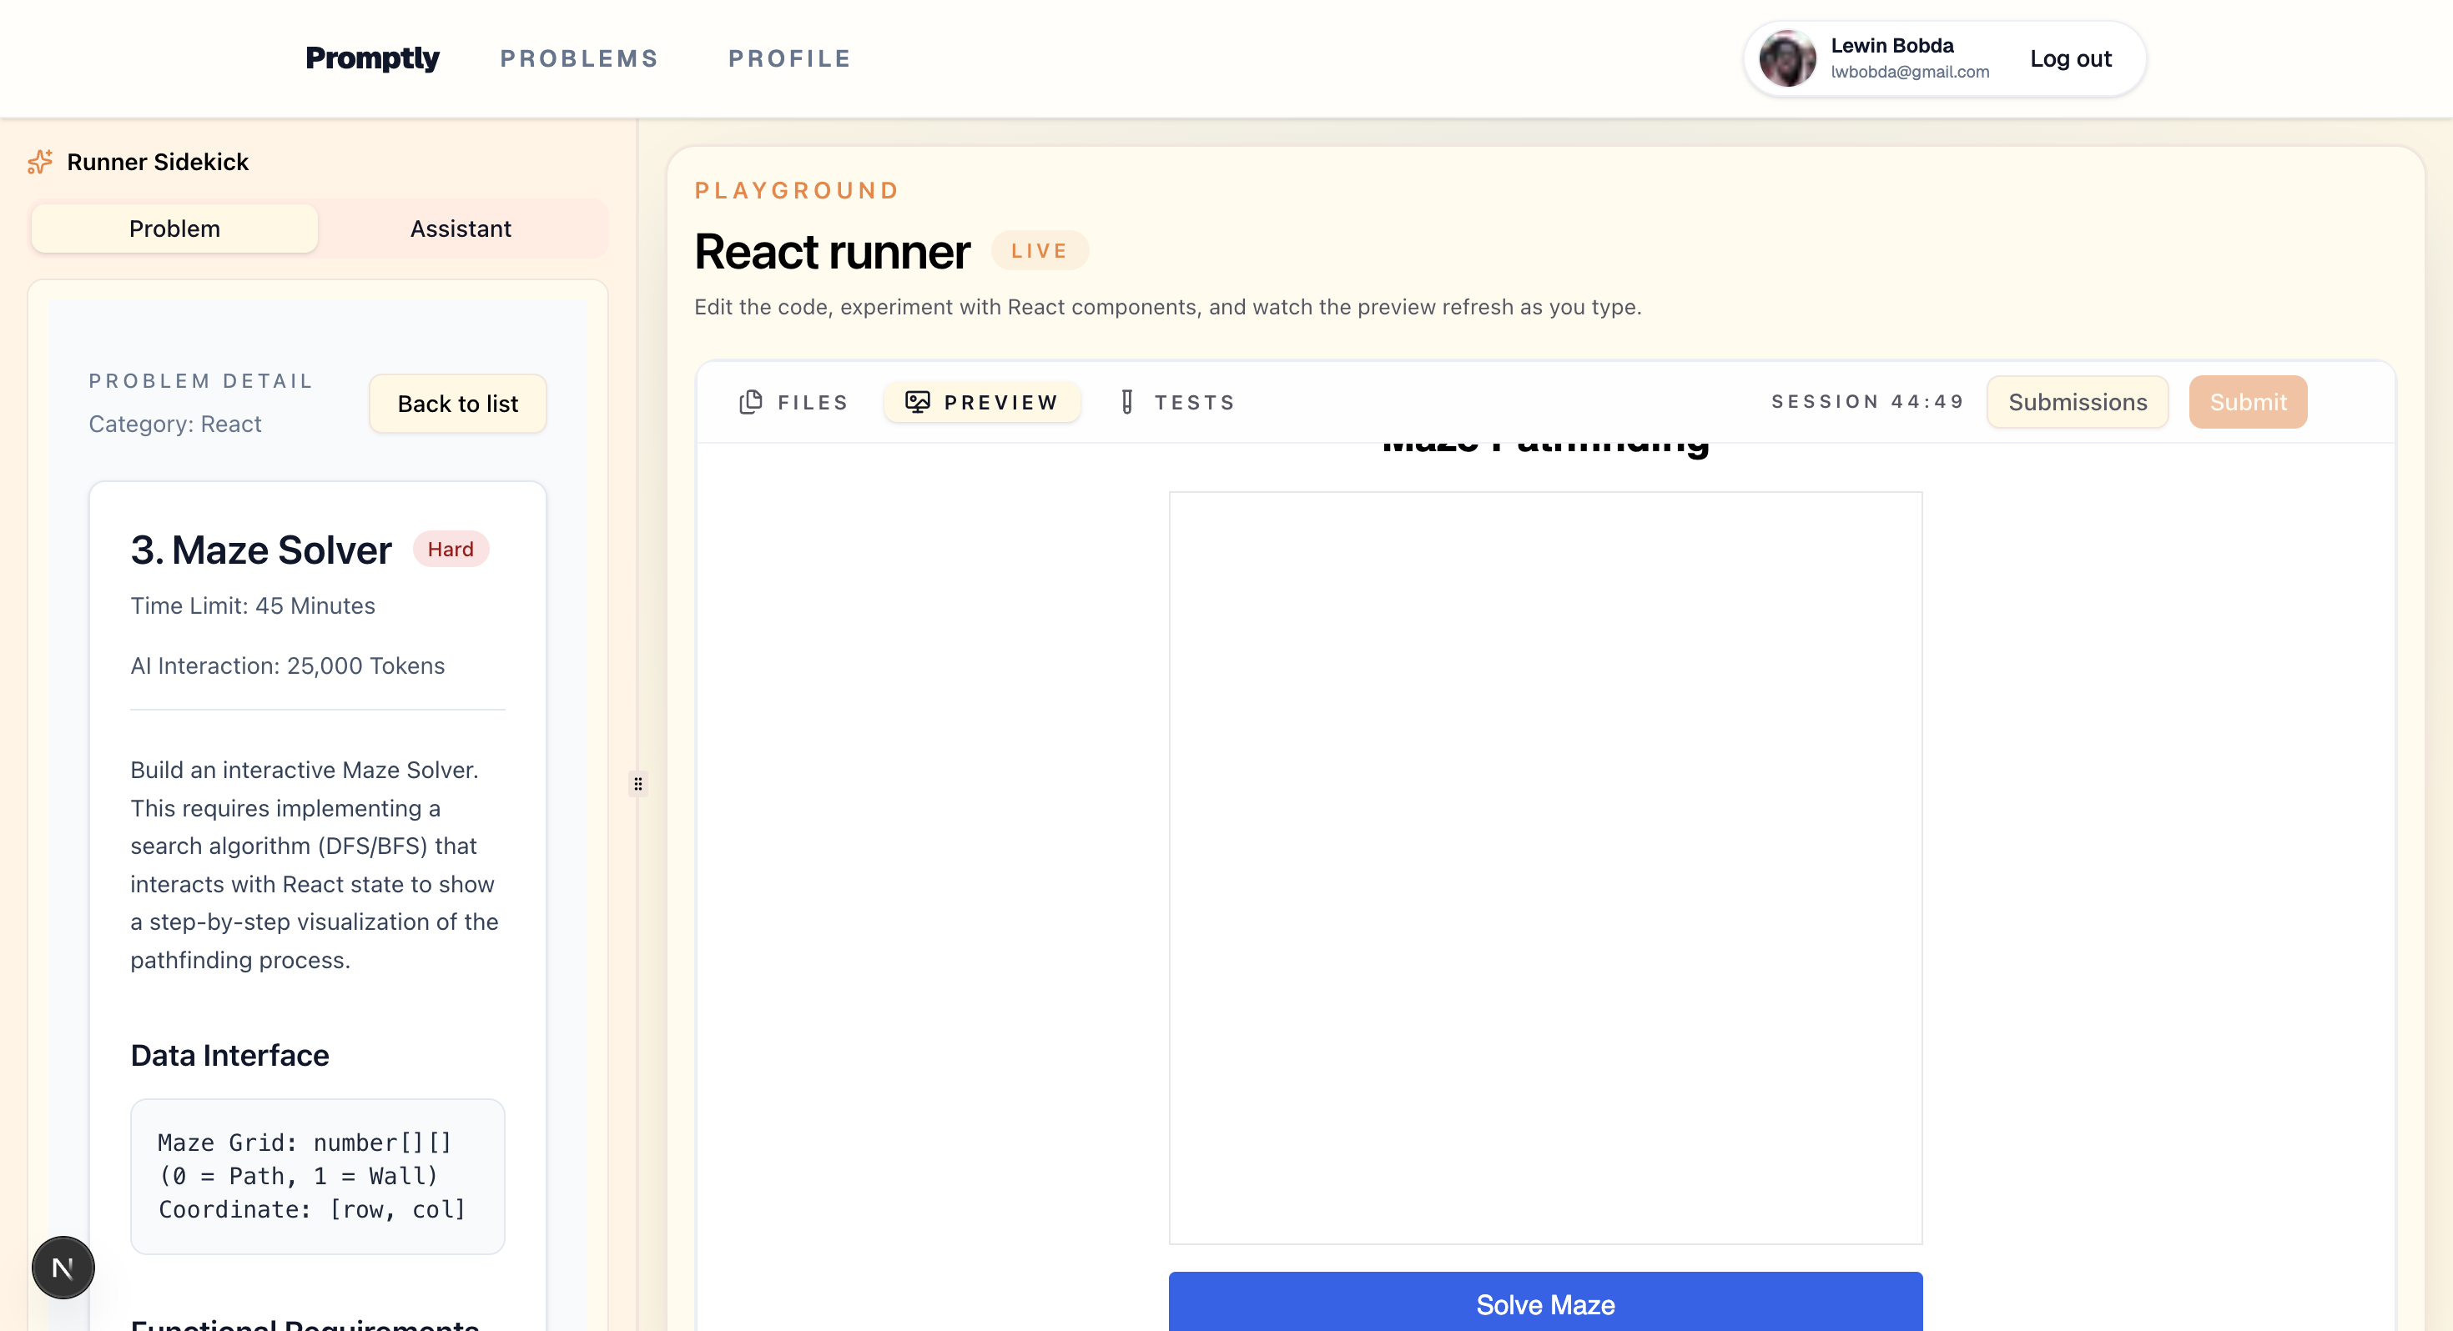Open the Problems navigation menu

(x=579, y=58)
